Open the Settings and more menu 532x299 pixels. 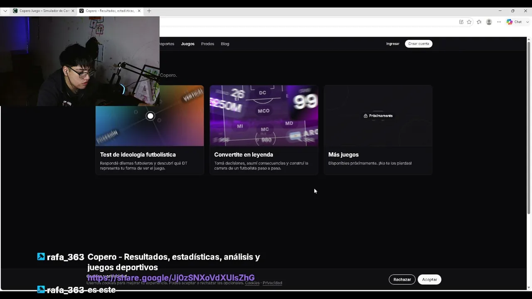[499, 22]
